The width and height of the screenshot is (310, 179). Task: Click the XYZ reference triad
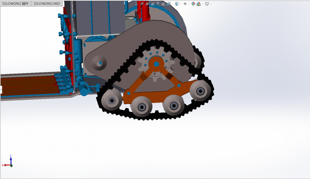coord(7,161)
